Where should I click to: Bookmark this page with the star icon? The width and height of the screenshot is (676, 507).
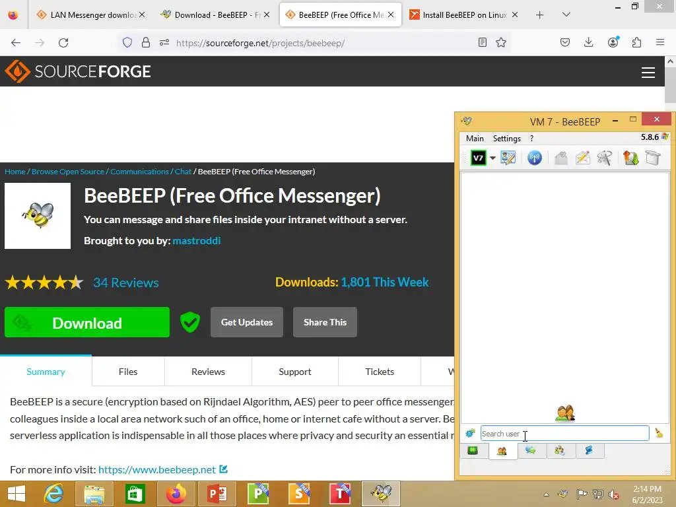pos(500,42)
